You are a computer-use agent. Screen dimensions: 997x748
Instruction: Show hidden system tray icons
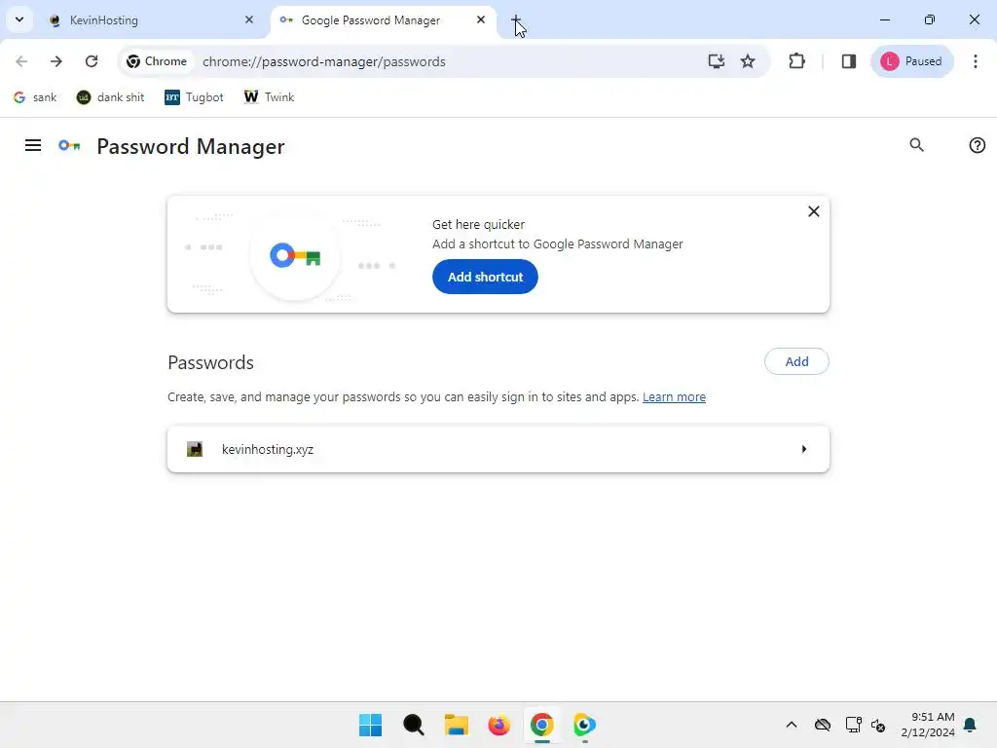point(791,725)
